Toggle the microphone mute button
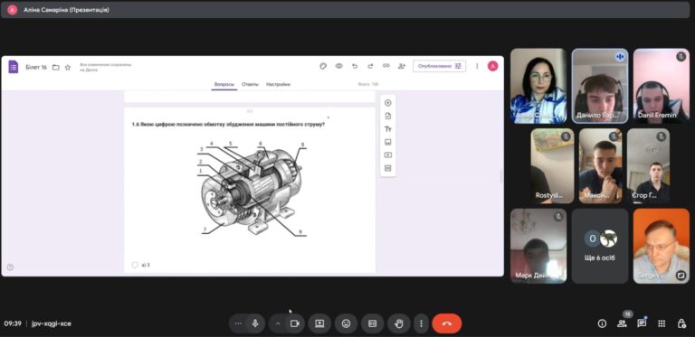 coord(255,323)
